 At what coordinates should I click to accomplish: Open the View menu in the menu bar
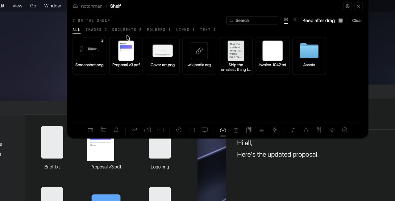pos(17,6)
